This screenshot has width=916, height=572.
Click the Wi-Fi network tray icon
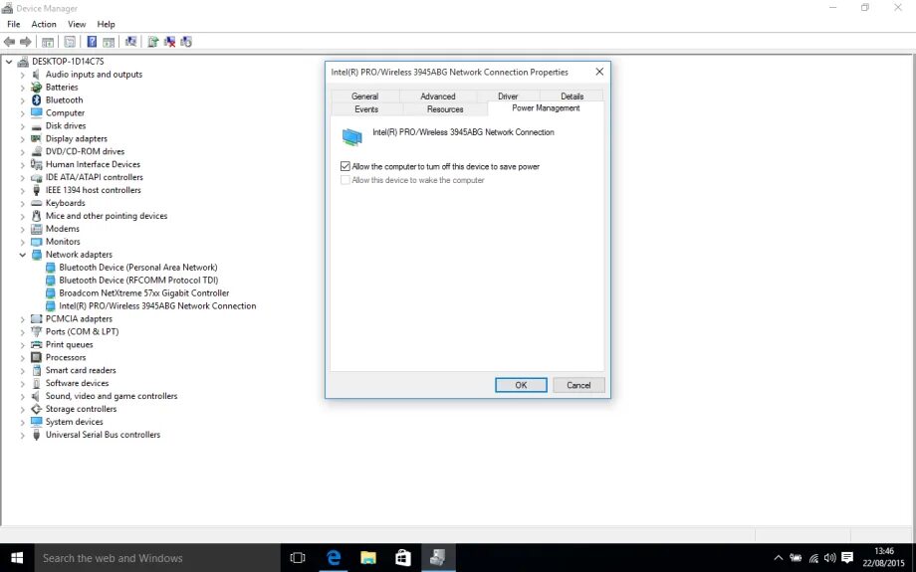(x=813, y=558)
